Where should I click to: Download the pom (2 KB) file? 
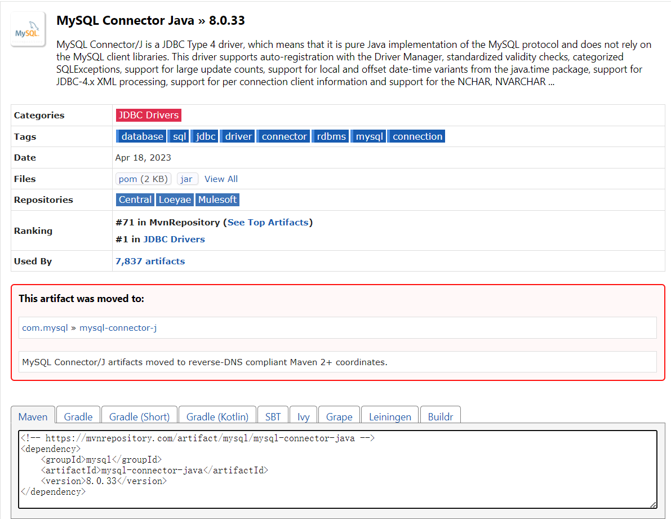143,179
